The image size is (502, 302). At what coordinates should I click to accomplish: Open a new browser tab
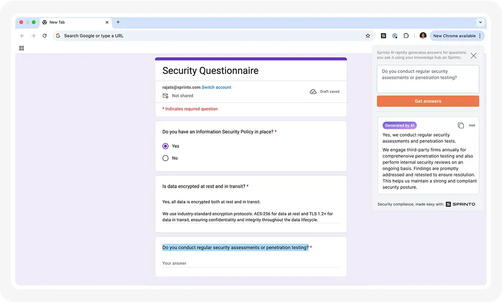click(118, 22)
